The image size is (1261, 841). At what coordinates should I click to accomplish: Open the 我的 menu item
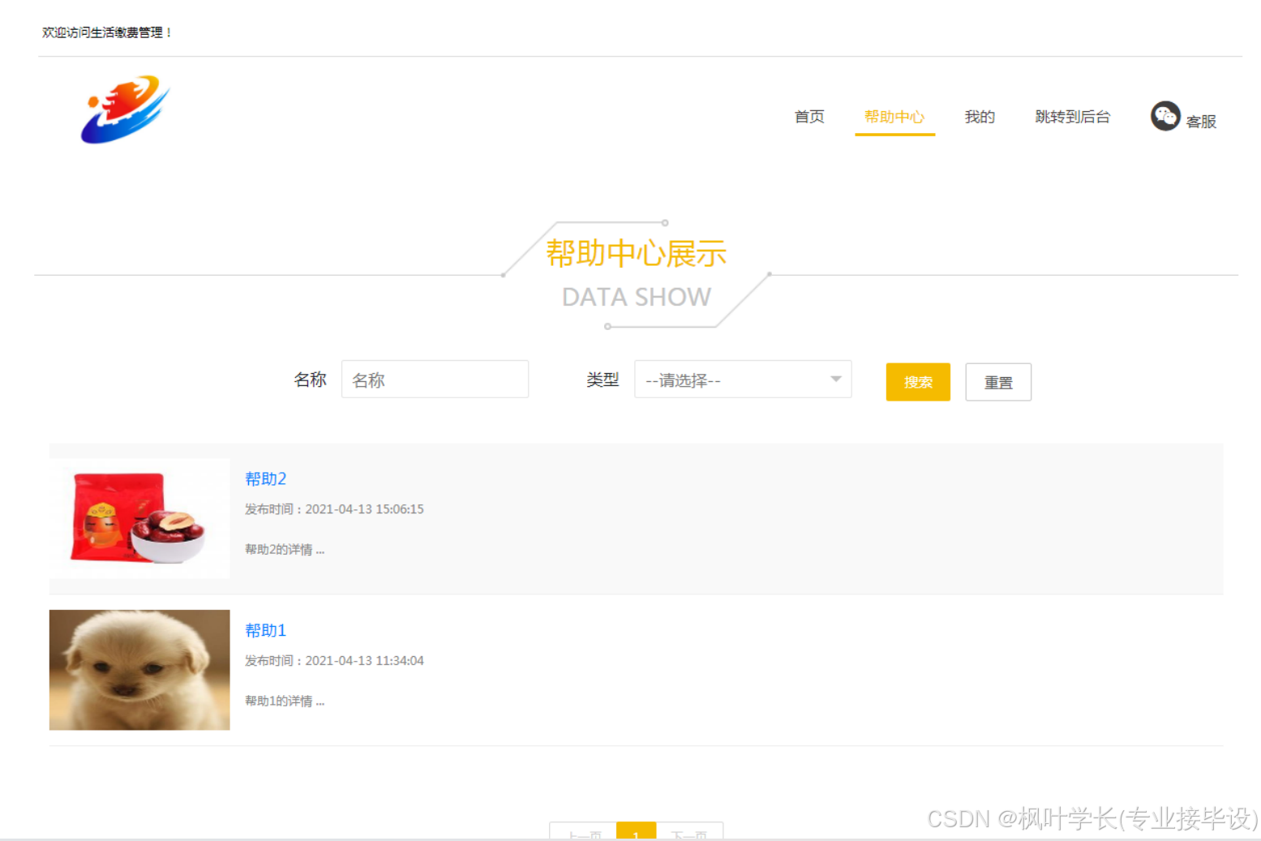click(980, 117)
